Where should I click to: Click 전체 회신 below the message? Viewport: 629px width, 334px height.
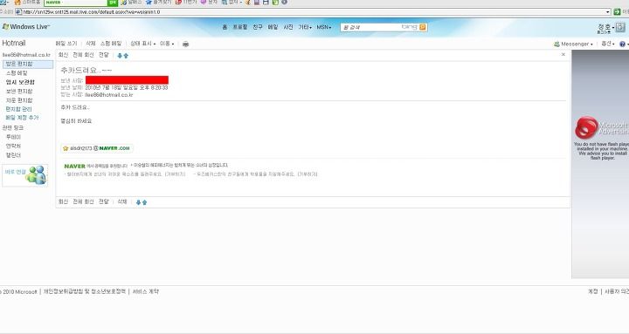pos(83,201)
